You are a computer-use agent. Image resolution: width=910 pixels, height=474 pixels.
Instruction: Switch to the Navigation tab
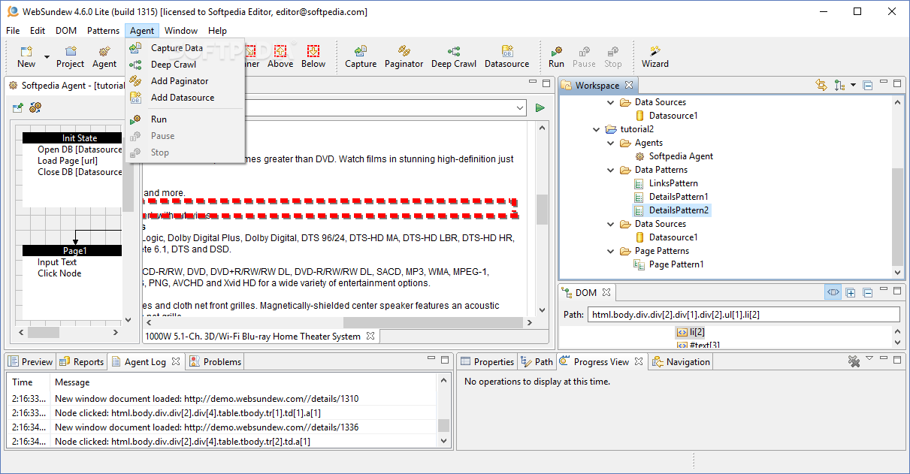[682, 362]
